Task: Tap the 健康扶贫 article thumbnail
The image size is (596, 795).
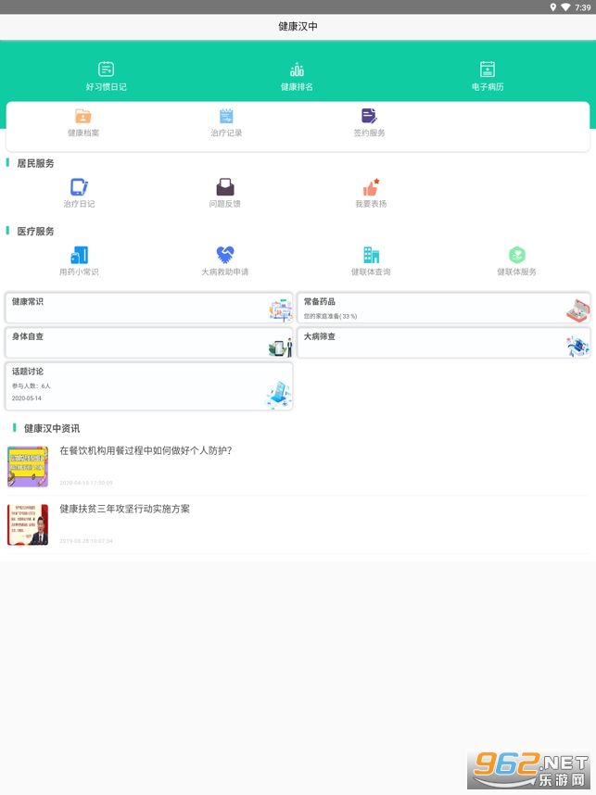Action: pyautogui.click(x=28, y=524)
